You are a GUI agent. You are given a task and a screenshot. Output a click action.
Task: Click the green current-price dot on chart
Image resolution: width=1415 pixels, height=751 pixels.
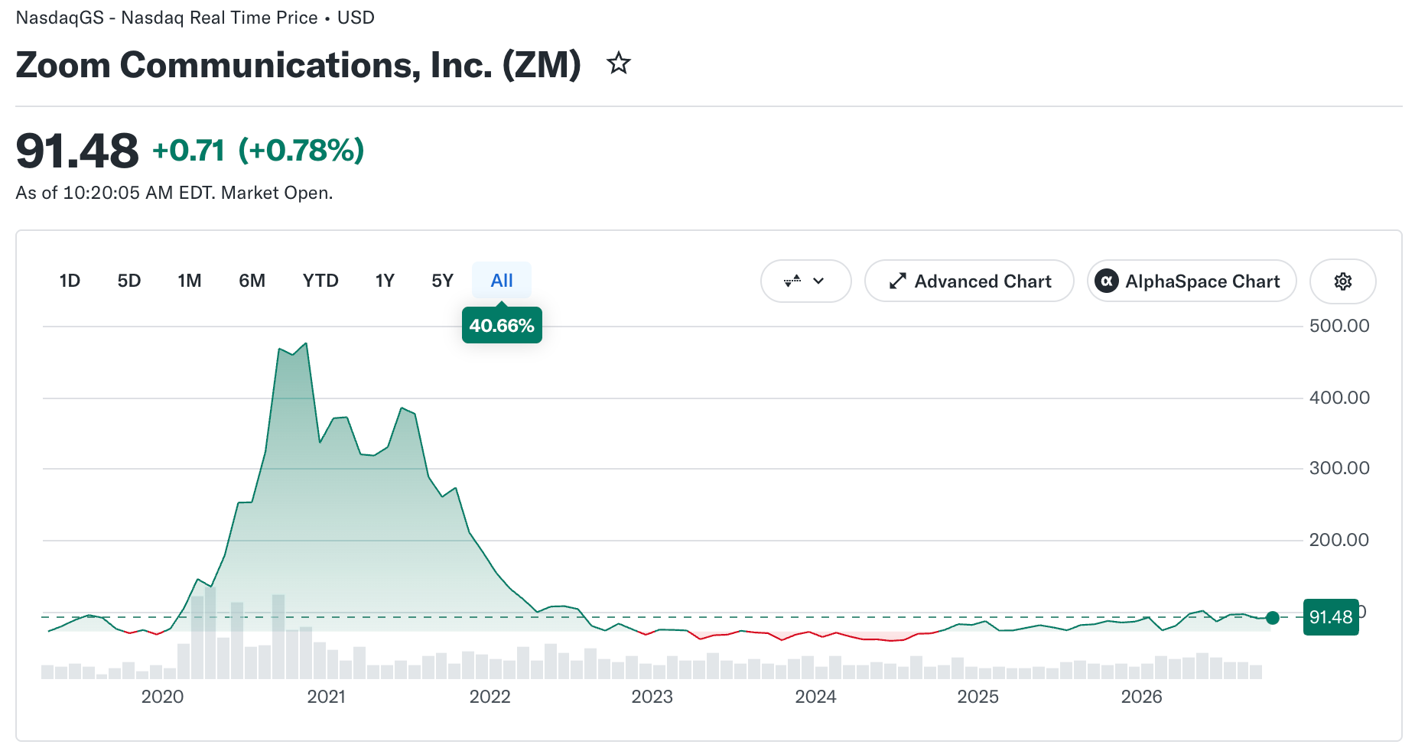[1273, 618]
